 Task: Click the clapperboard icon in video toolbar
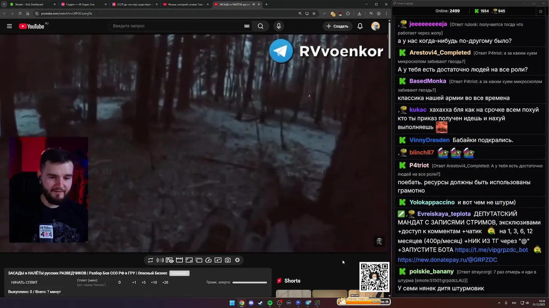point(179,260)
